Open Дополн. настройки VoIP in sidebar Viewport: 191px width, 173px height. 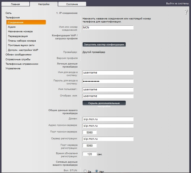click(x=23, y=50)
